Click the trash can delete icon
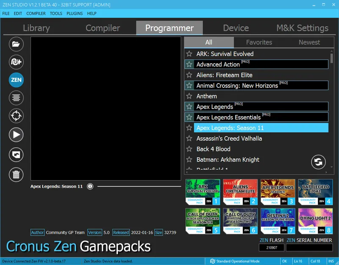Screen dimensions: 339x265 (x=16, y=174)
